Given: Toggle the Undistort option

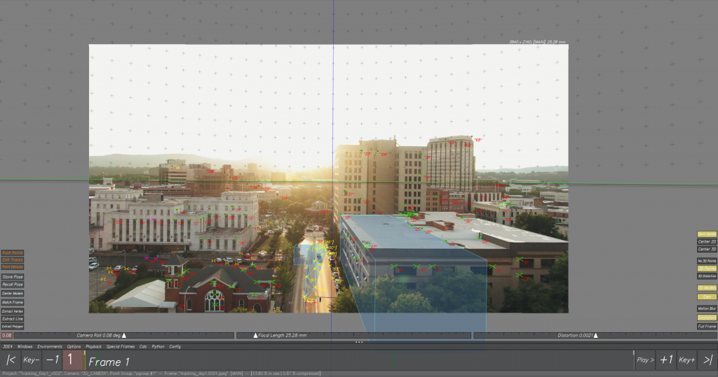Looking at the screenshot, I should 707,318.
